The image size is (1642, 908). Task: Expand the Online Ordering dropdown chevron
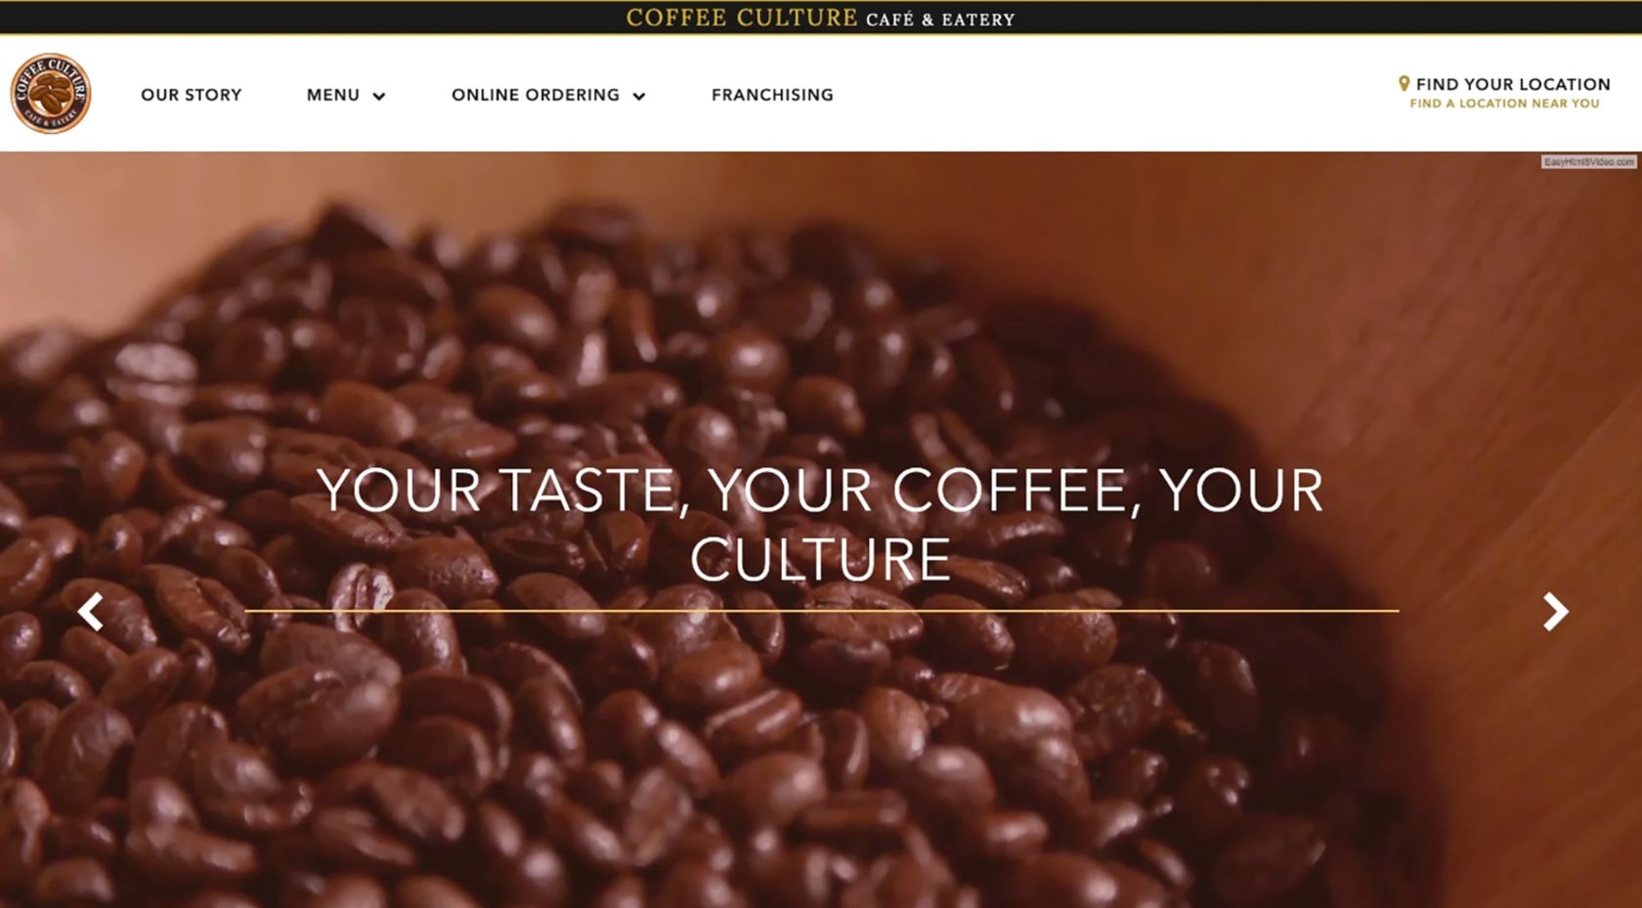pos(639,96)
